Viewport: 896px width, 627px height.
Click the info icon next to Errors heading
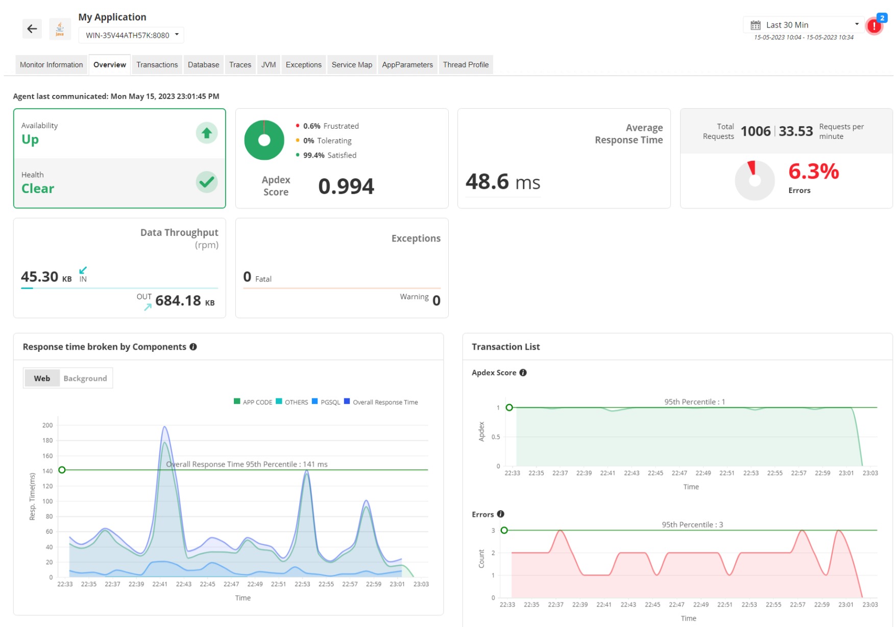501,514
